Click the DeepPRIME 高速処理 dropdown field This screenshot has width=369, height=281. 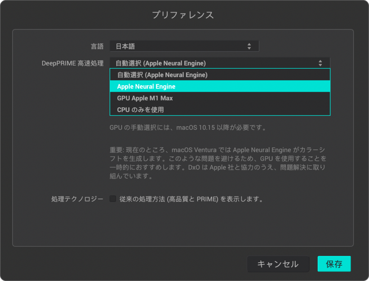coord(220,63)
